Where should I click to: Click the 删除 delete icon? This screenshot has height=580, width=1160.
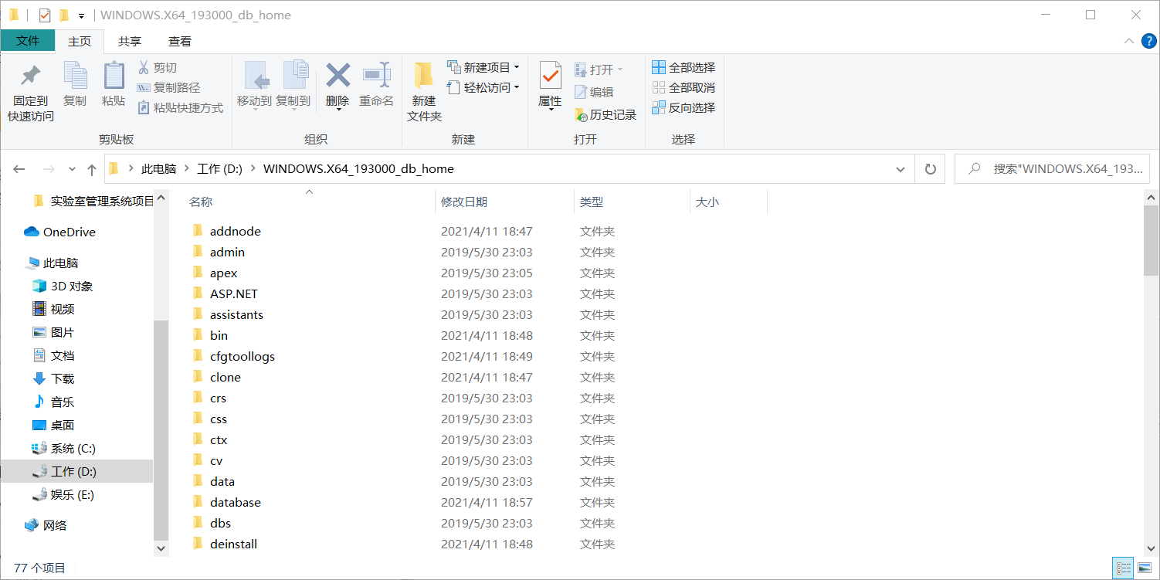[x=337, y=85]
